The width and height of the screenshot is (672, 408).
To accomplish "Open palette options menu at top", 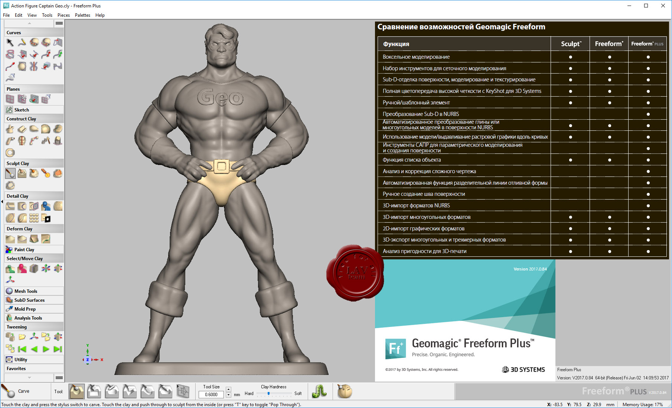I will pos(59,23).
